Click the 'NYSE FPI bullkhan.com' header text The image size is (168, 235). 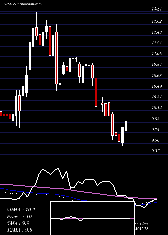pos(23,4)
